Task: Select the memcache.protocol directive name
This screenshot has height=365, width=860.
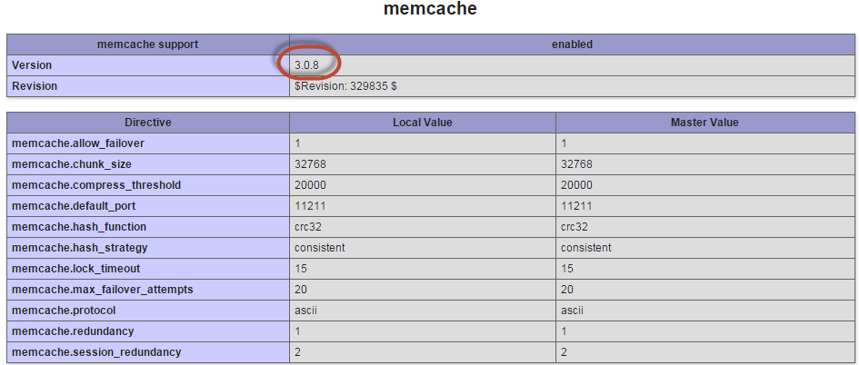Action: click(x=64, y=311)
